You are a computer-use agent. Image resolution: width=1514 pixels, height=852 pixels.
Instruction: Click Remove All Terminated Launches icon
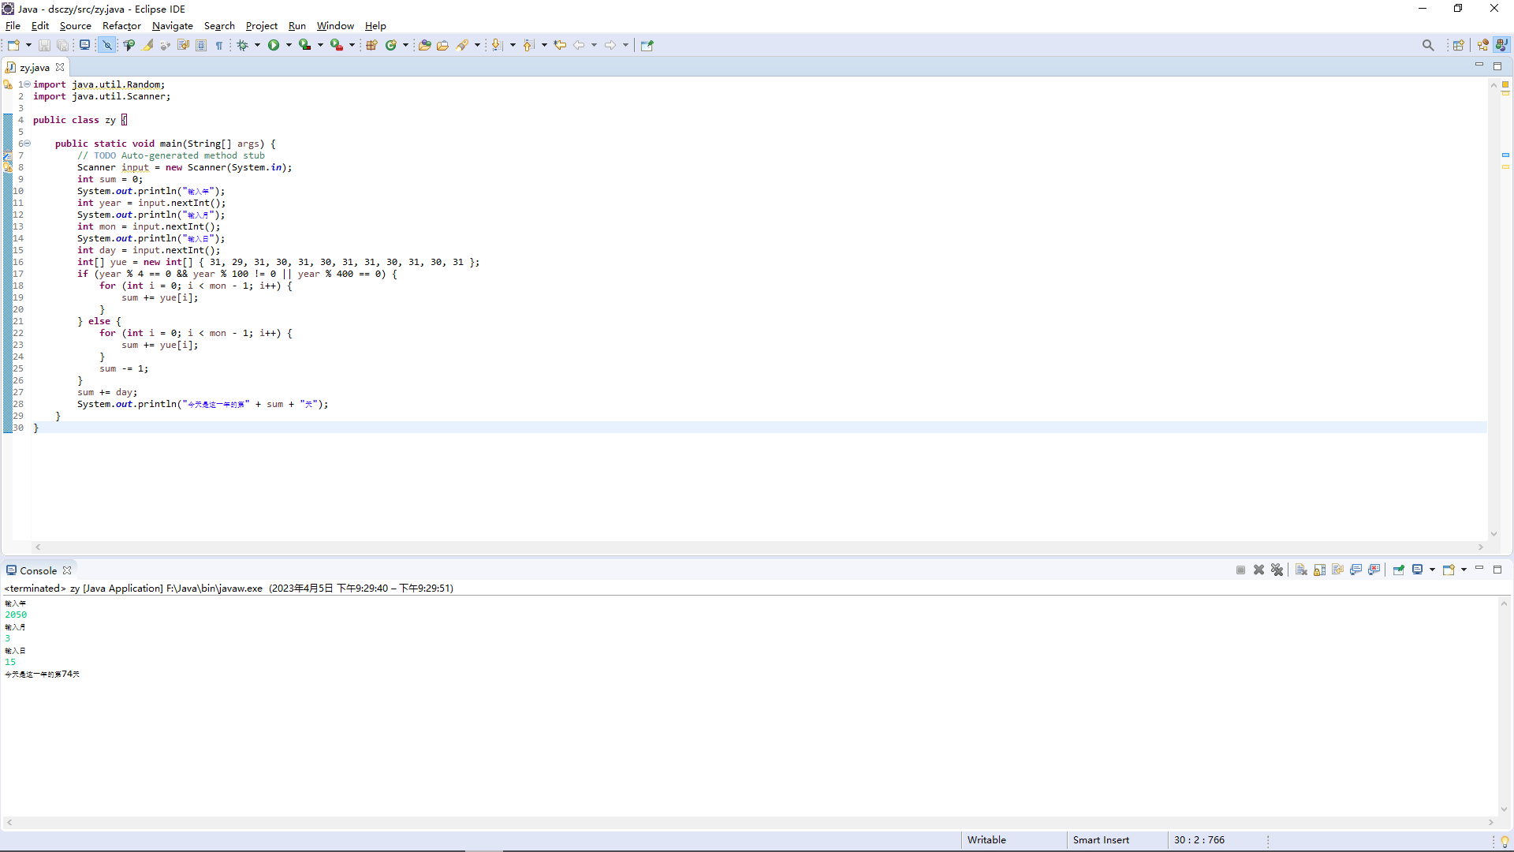point(1277,570)
